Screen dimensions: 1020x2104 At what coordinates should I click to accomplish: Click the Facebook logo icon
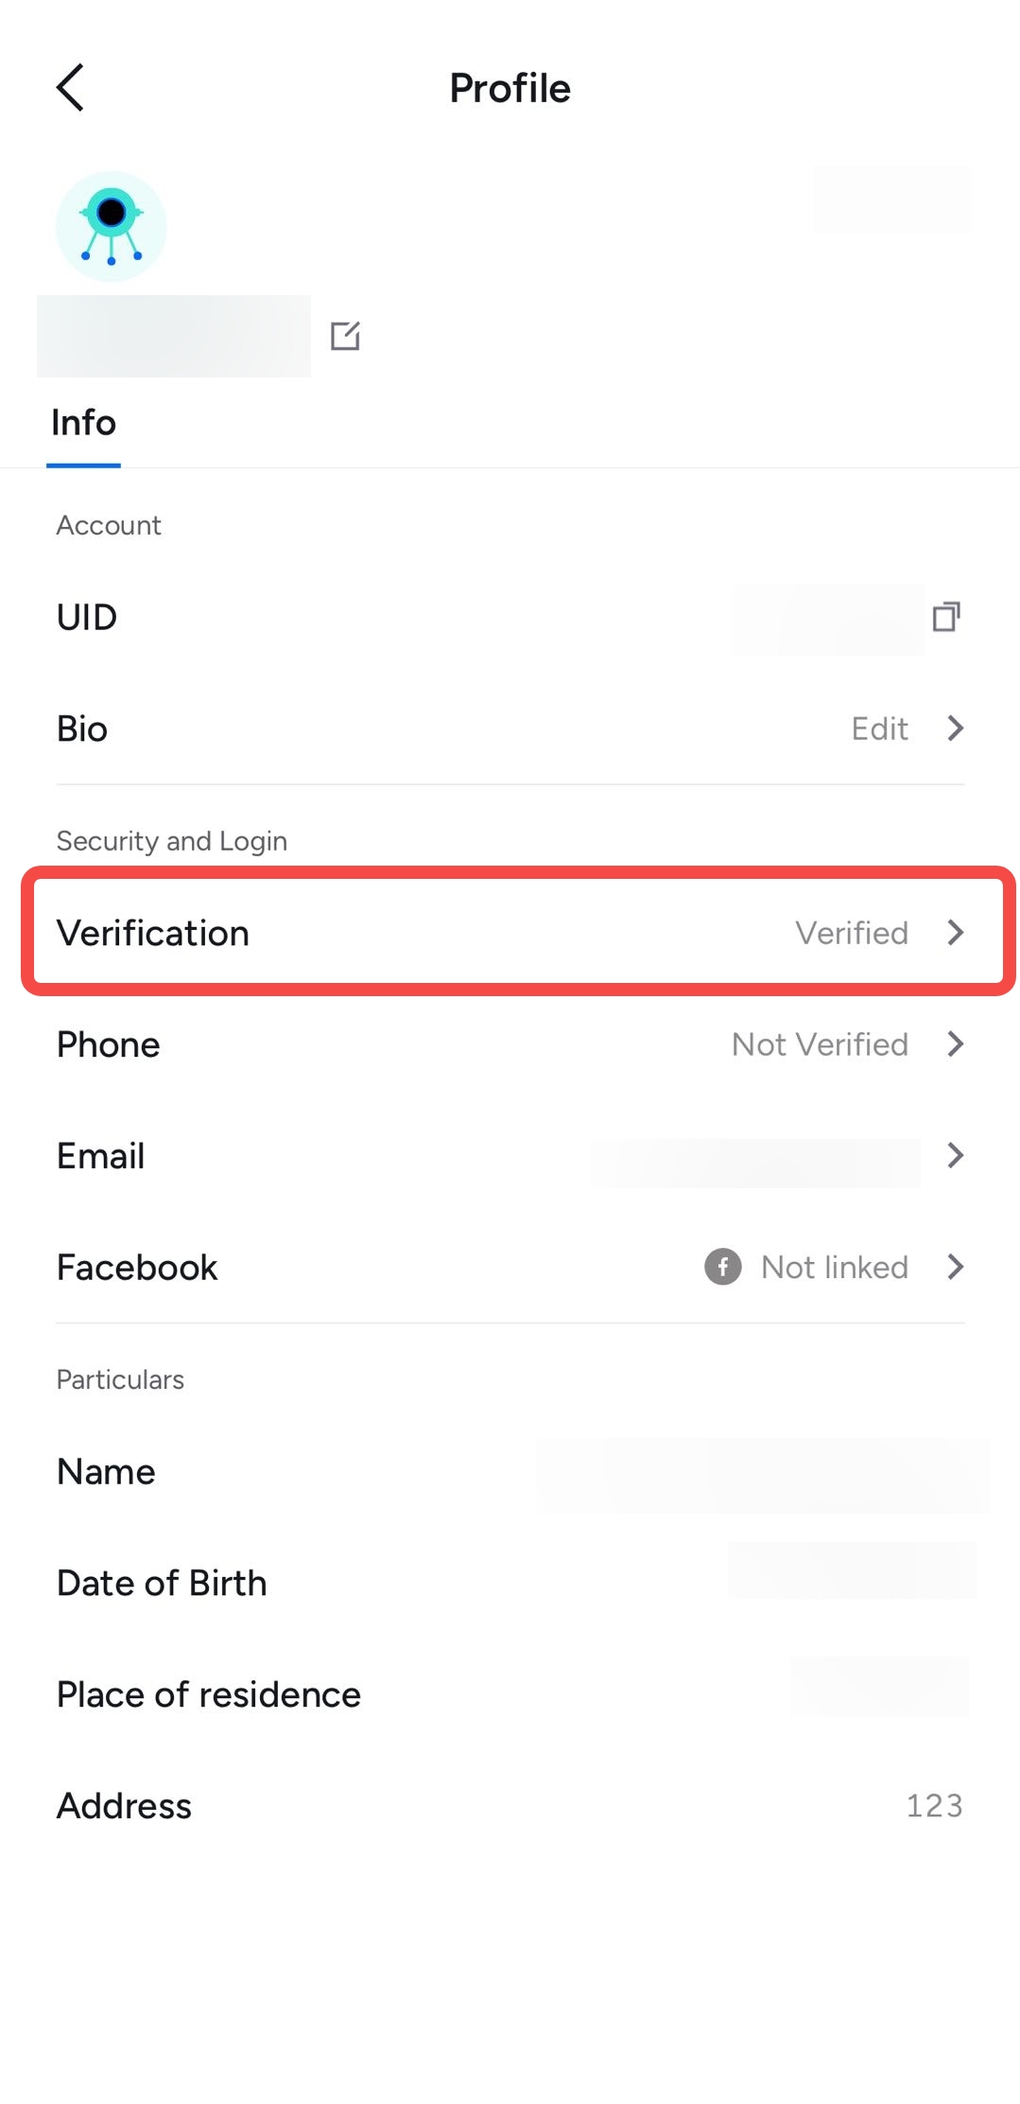pos(723,1267)
